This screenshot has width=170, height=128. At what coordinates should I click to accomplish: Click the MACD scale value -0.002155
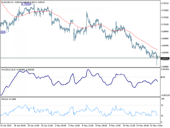pos(165,95)
